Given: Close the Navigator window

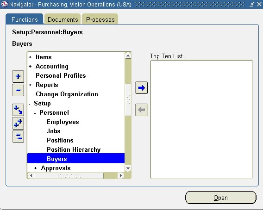Looking at the screenshot, I should pyautogui.click(x=259, y=4).
